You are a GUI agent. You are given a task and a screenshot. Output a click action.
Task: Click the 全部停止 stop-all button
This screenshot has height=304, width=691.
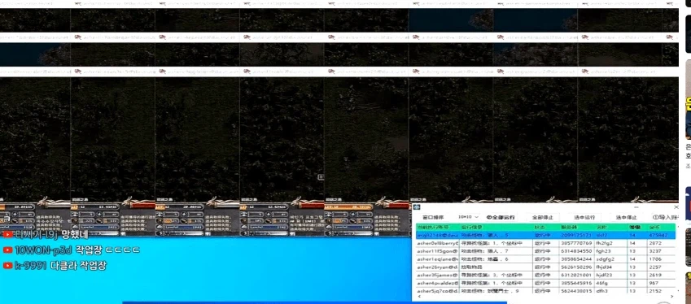pyautogui.click(x=542, y=217)
